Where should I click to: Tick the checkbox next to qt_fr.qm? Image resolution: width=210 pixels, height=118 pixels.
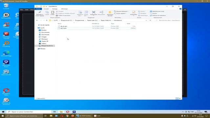tap(59, 28)
